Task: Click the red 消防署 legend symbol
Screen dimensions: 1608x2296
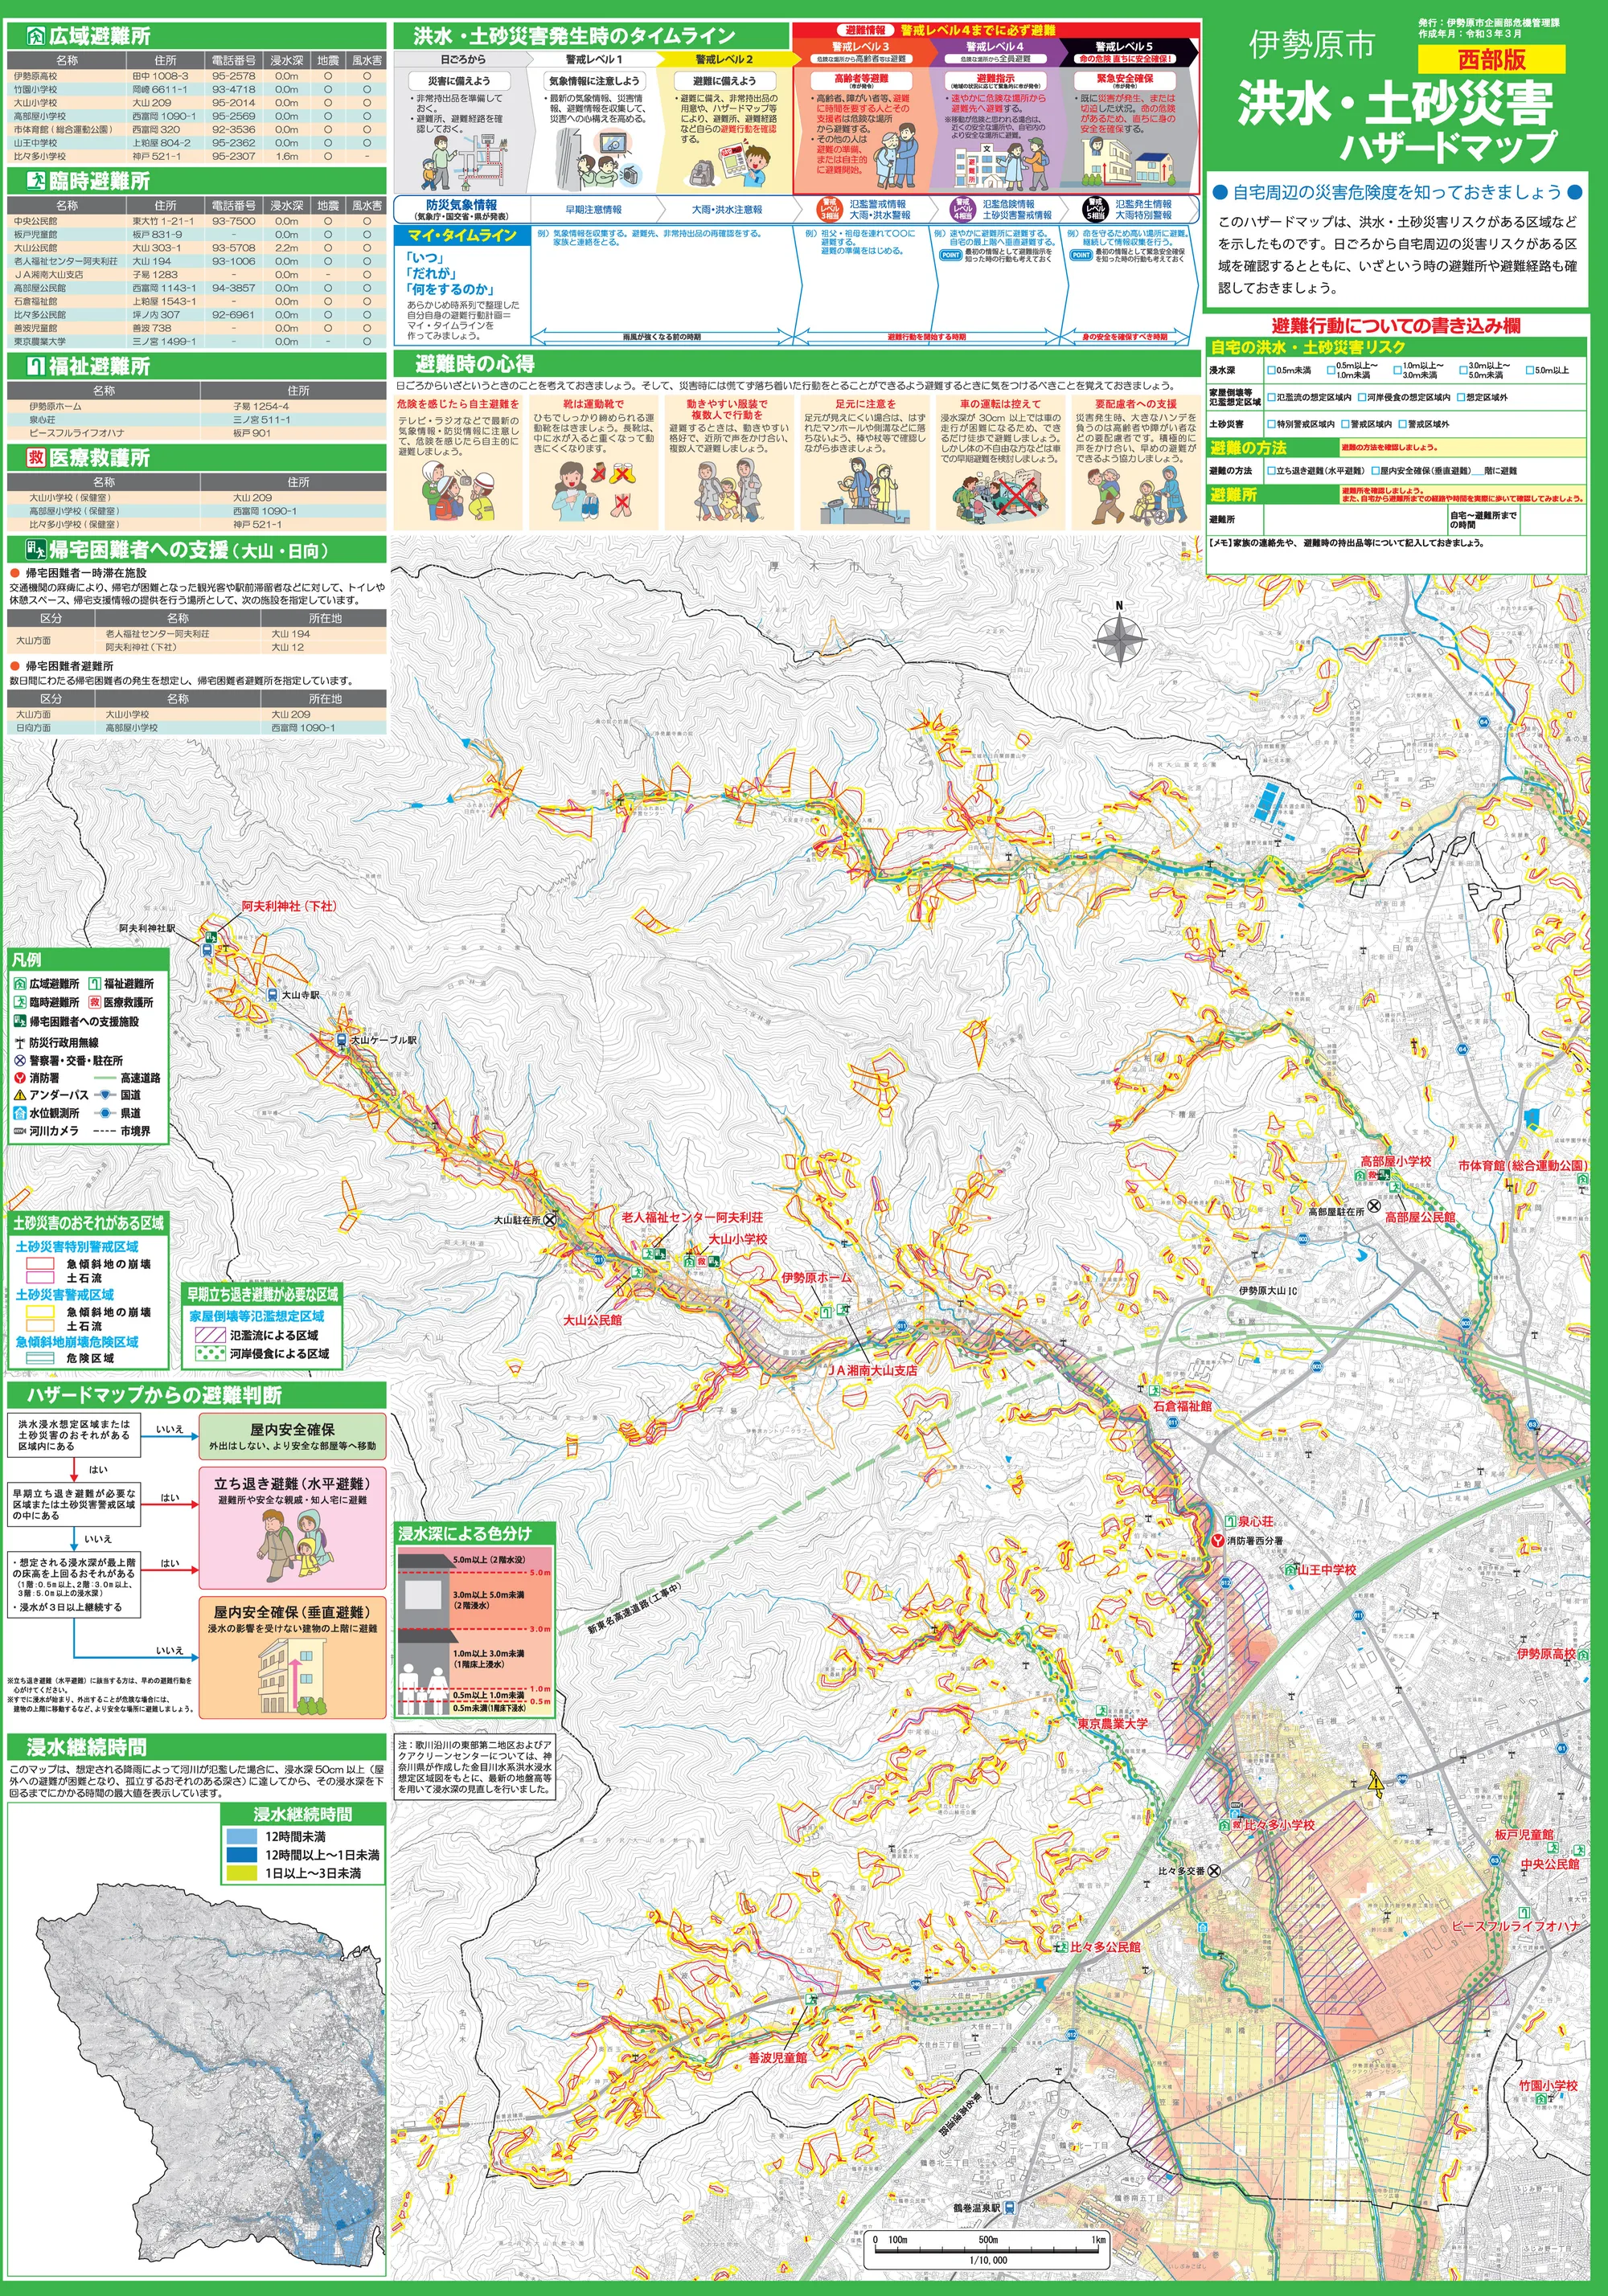Action: (20, 1078)
